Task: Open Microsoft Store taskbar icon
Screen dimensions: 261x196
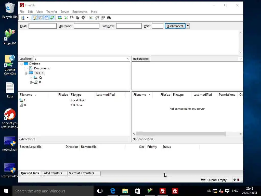Action: tap(137, 191)
